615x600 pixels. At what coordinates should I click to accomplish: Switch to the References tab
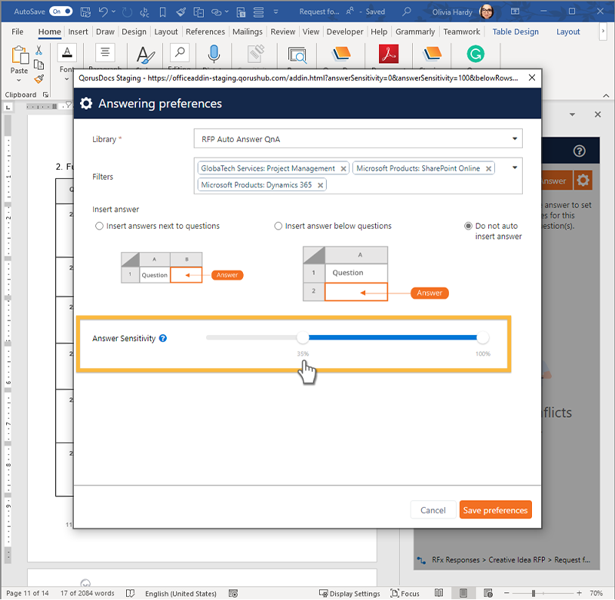205,31
